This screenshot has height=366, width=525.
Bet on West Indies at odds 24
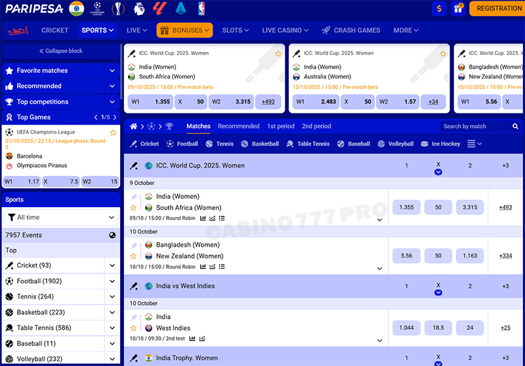pyautogui.click(x=470, y=328)
